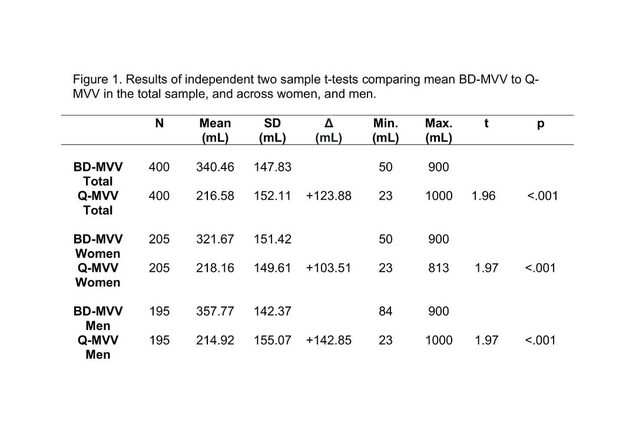Click the BD-MVV Total row label
This screenshot has width=636, height=432.
[98, 174]
